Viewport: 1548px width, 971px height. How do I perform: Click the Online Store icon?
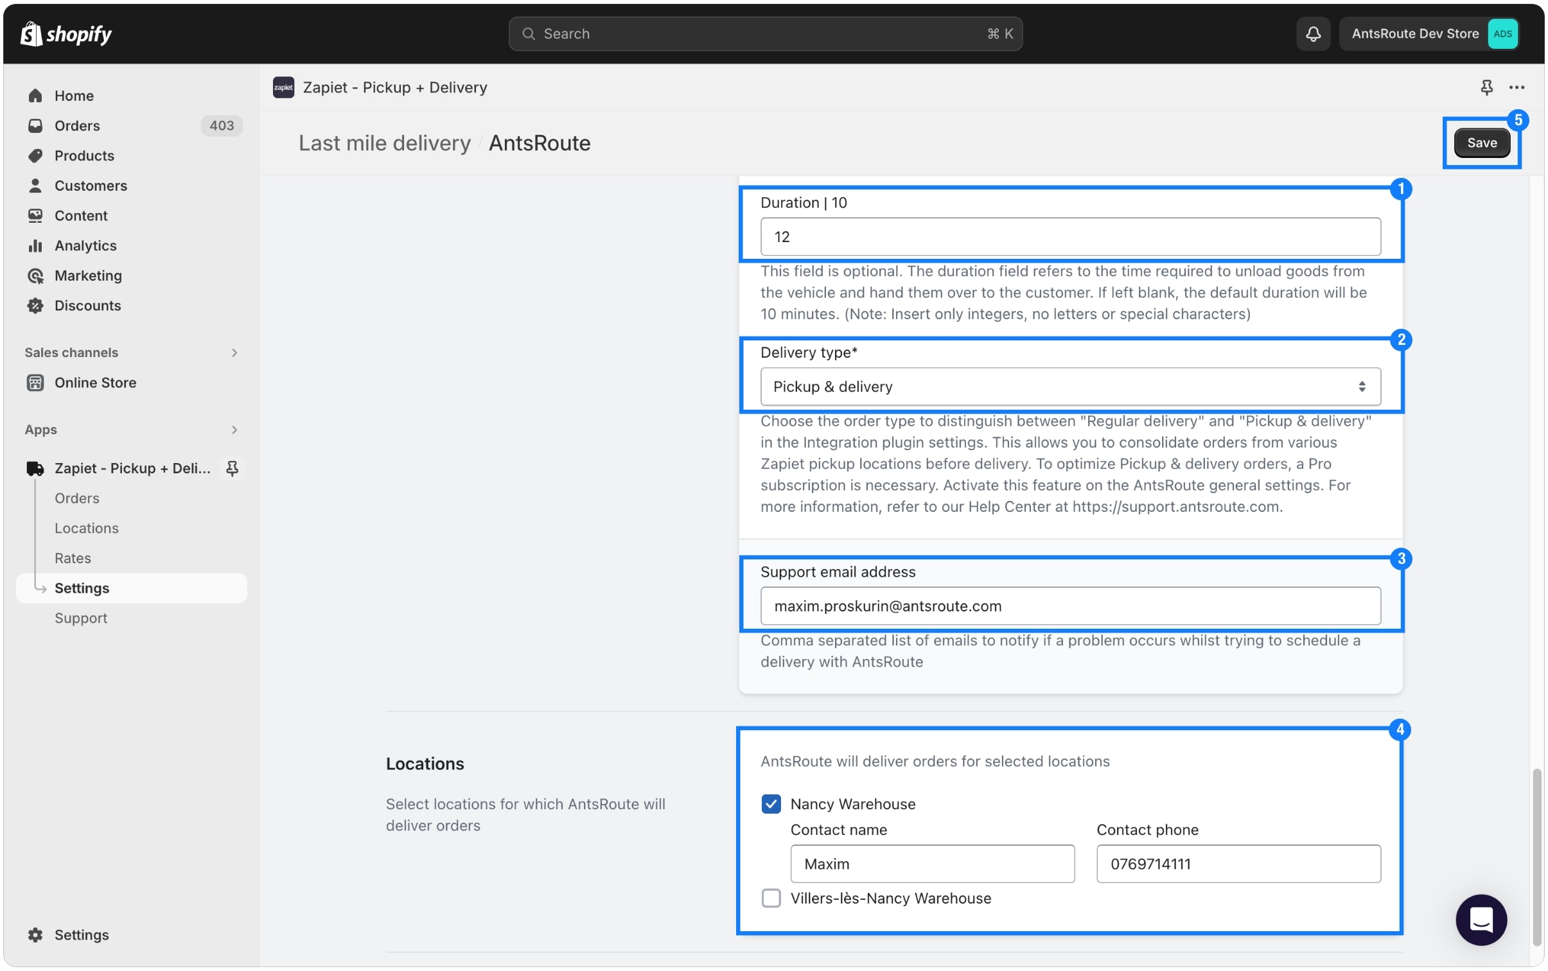click(x=35, y=383)
